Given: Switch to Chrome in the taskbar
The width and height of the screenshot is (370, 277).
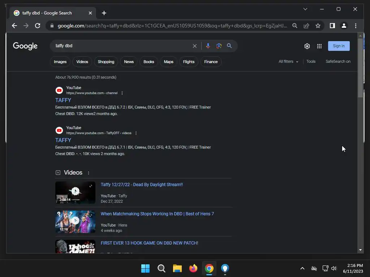Looking at the screenshot, I should tap(209, 268).
